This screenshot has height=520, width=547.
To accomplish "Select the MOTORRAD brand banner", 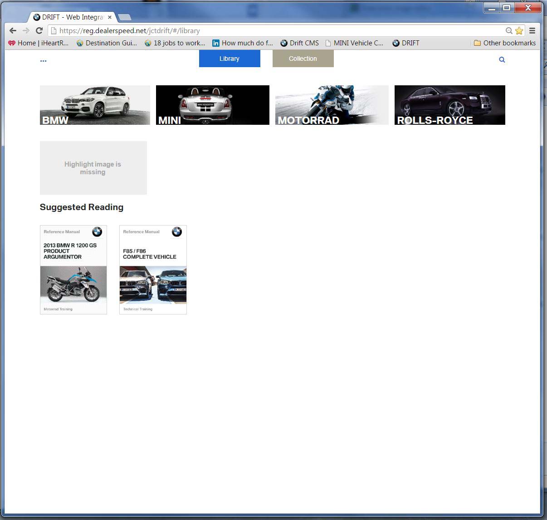I will (332, 105).
